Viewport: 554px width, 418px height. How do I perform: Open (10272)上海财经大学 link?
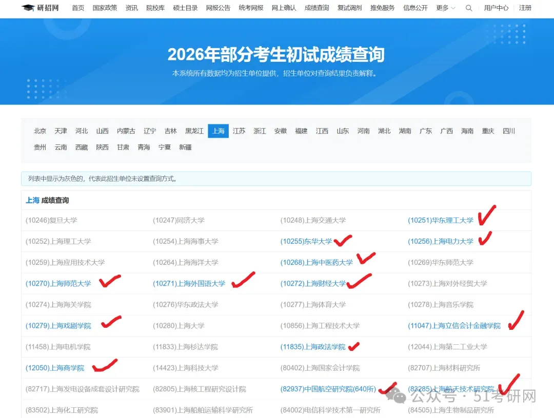click(313, 284)
